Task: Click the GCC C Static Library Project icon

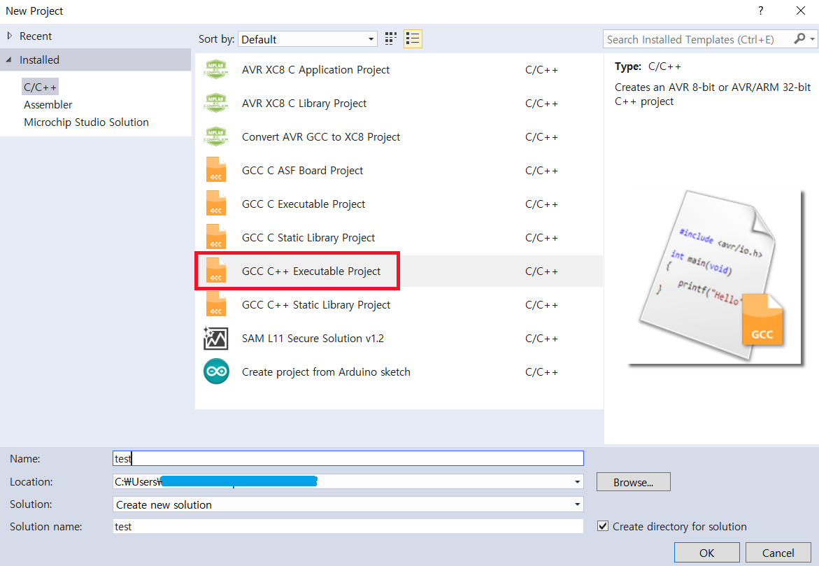Action: [215, 236]
